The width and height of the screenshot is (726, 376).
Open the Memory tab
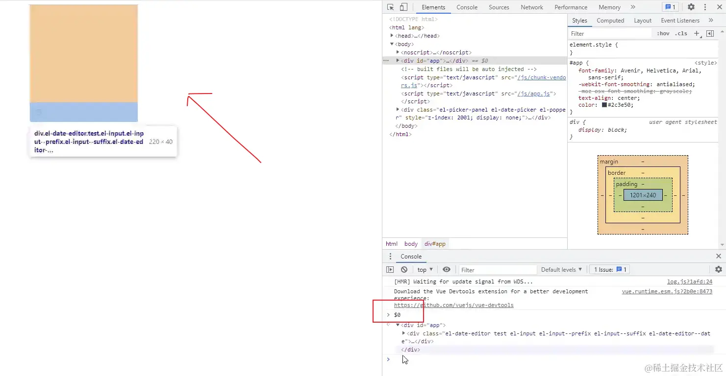pos(609,7)
